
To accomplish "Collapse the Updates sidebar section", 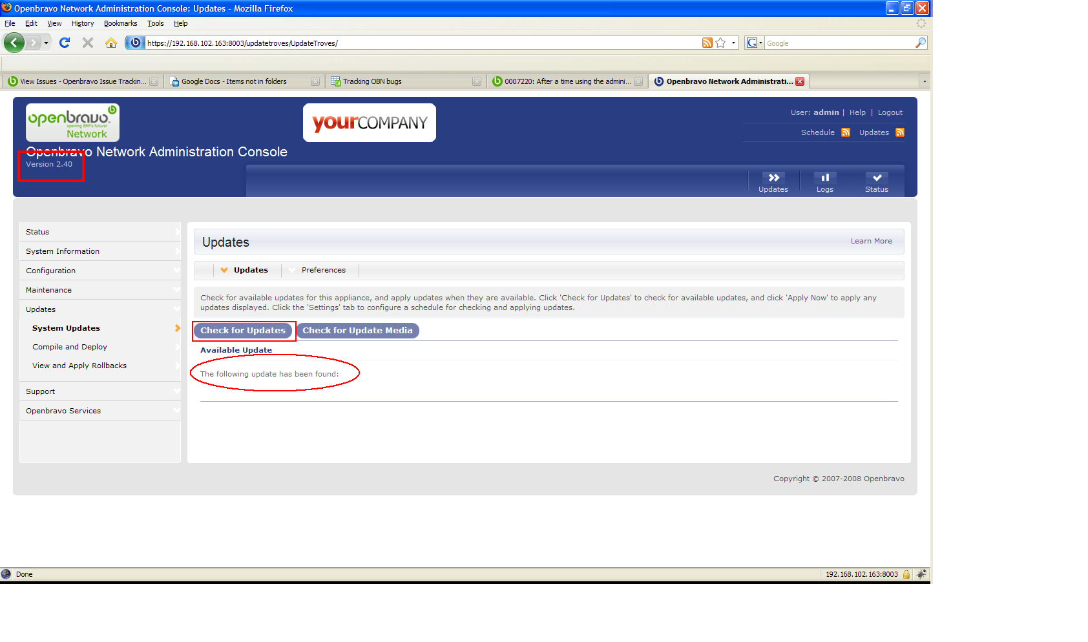I will click(99, 309).
